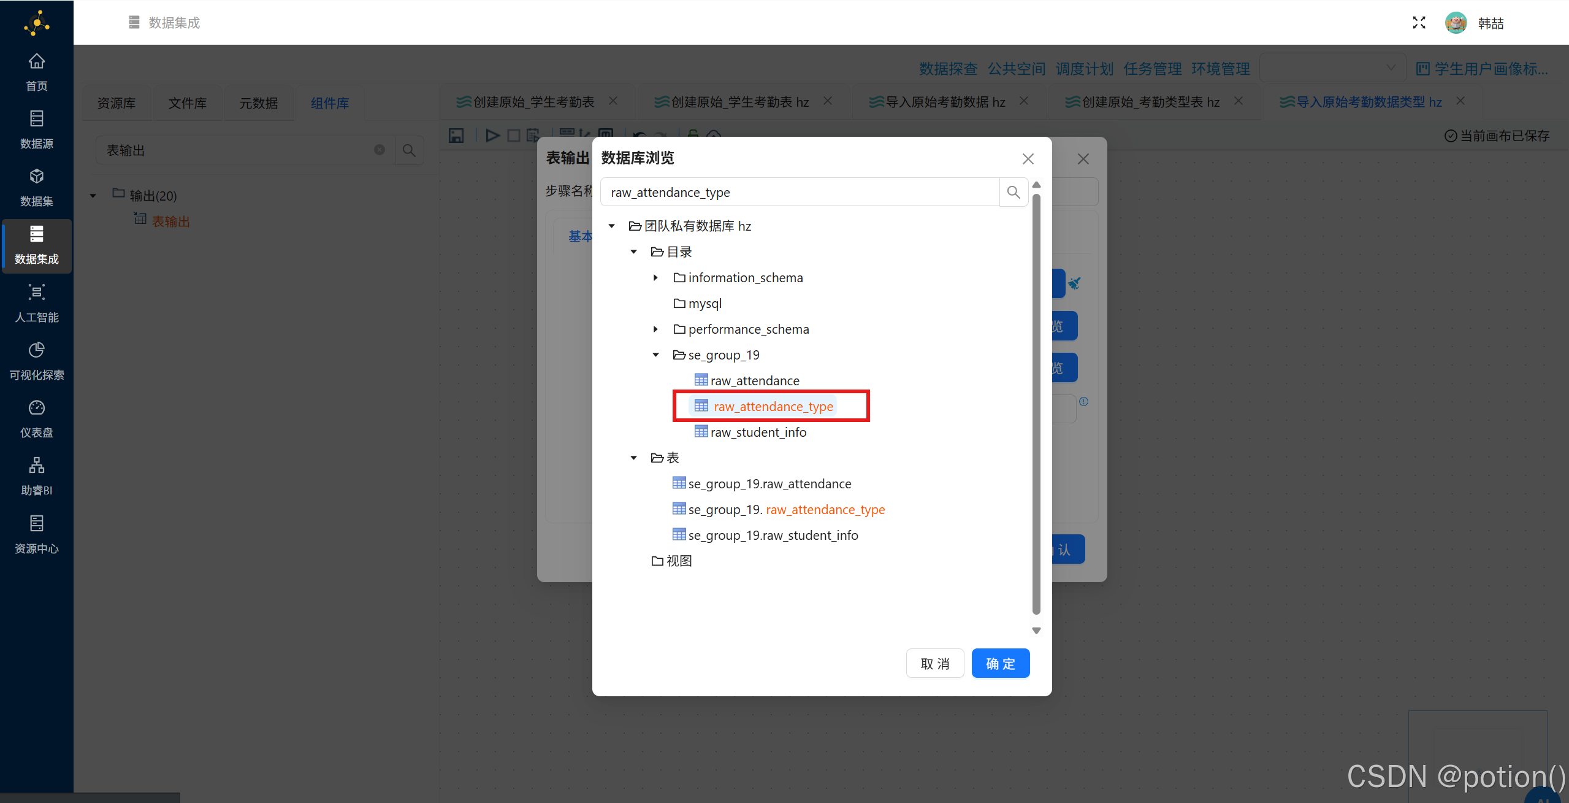The height and width of the screenshot is (803, 1569).
Task: Open the 数据集 dataset section
Action: [37, 188]
